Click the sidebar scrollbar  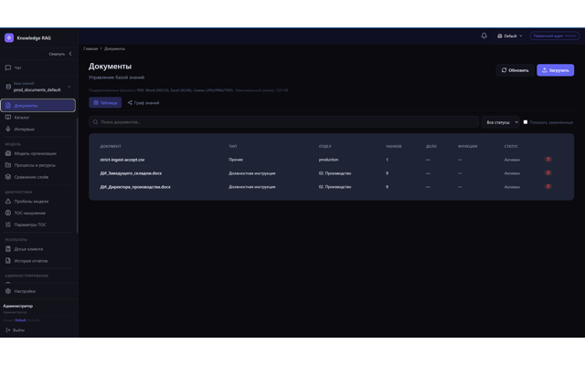point(77,175)
